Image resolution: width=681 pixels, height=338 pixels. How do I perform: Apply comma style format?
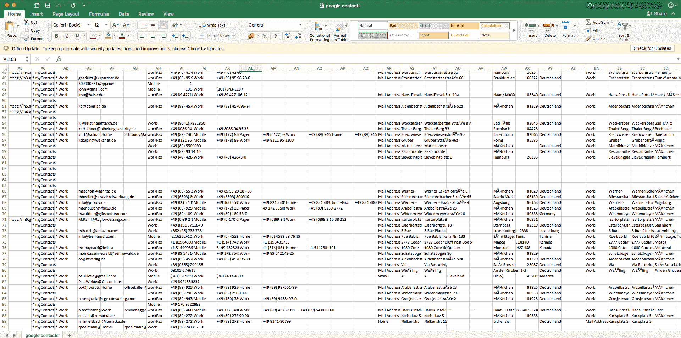tap(276, 36)
